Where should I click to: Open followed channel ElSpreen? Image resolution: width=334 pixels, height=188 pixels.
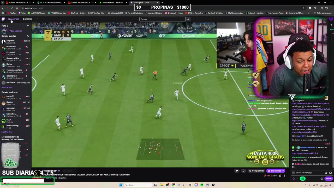tap(16, 42)
